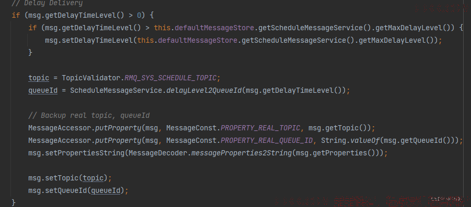Click the delayLevel2QueueId method call
Viewport: 471px width, 207px height.
(x=204, y=91)
